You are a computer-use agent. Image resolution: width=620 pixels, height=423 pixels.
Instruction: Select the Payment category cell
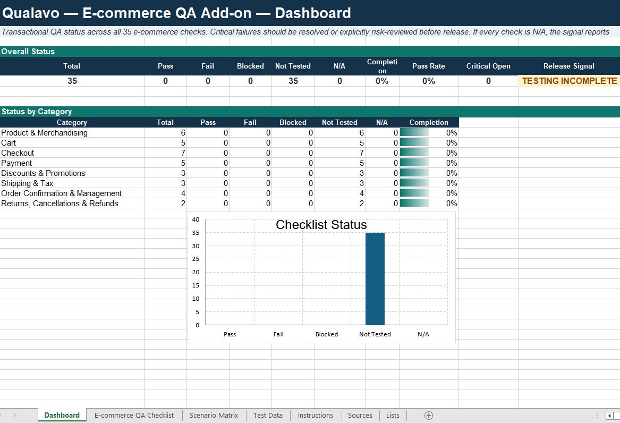[x=72, y=163]
